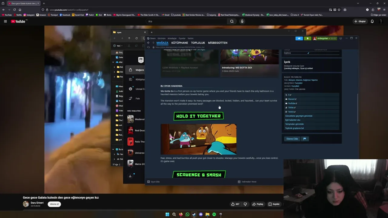Start YouTube voice search with microphone
Image resolution: width=388 pixels, height=218 pixels.
click(x=242, y=21)
